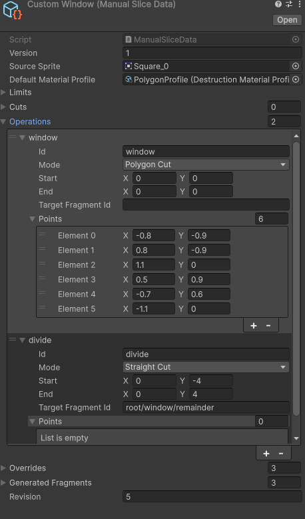Screen dimensions: 305x519
Task: Select the PolygonProfile material profile field
Action: point(206,79)
